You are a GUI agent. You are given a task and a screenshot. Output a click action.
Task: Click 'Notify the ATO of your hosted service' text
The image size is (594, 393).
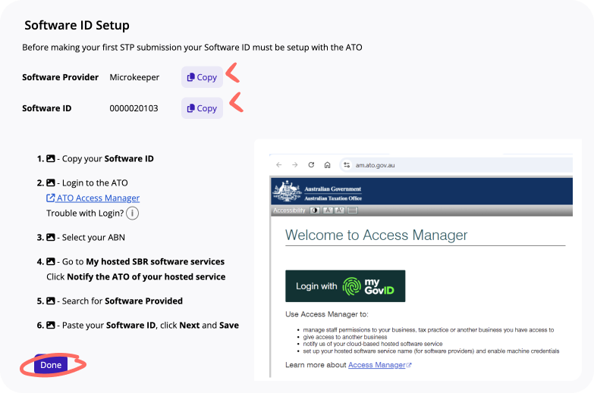[146, 276]
